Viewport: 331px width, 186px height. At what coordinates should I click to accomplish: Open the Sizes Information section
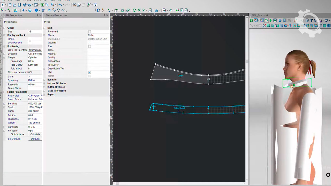click(x=44, y=91)
